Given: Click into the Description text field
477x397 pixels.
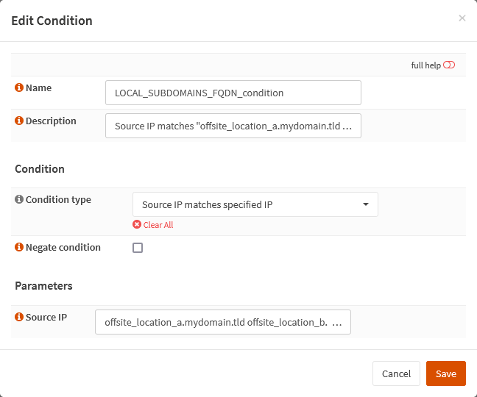Looking at the screenshot, I should click(x=233, y=126).
